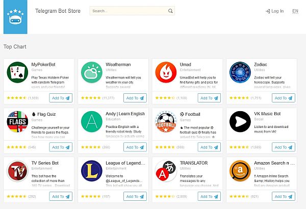The width and height of the screenshot is (306, 209).
Task: Focus the Search input field
Action: click(132, 11)
